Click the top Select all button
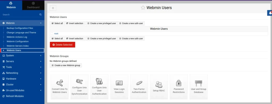The height and width of the screenshot is (104, 272). [57, 23]
